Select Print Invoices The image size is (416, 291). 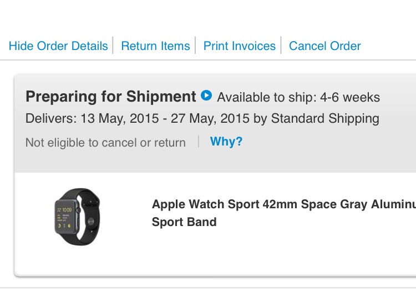point(239,46)
